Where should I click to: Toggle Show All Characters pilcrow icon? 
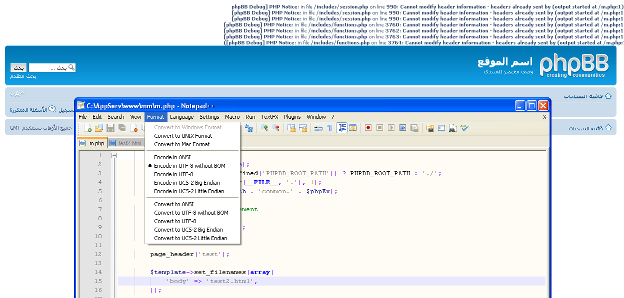coord(329,128)
